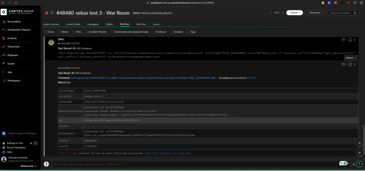The image size is (365, 171).
Task: Open Tenant Navigator
Action: [16, 148]
